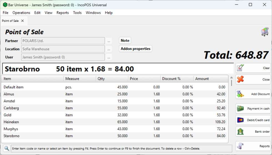Click the Price column header
Screen dimensions: 272x155
pyautogui.click(x=144, y=79)
